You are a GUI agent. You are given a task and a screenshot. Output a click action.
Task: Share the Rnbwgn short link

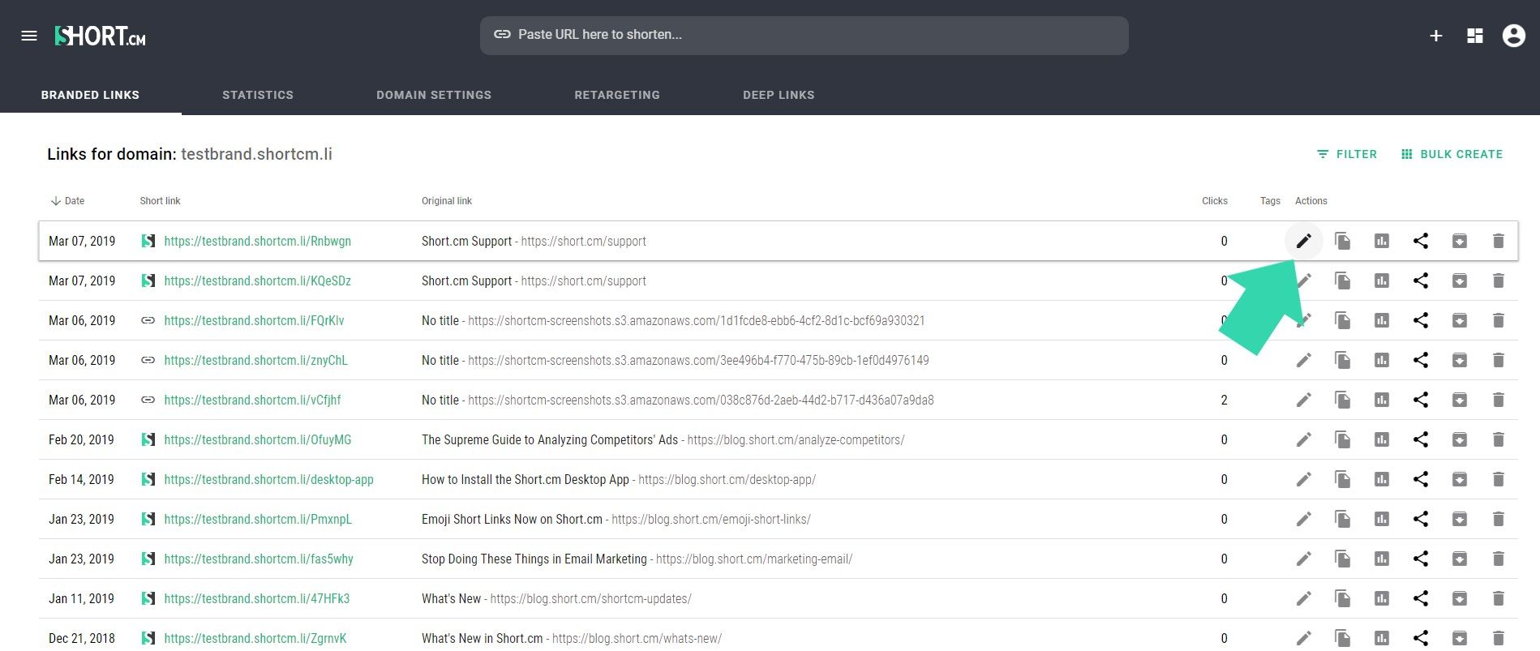click(x=1421, y=241)
